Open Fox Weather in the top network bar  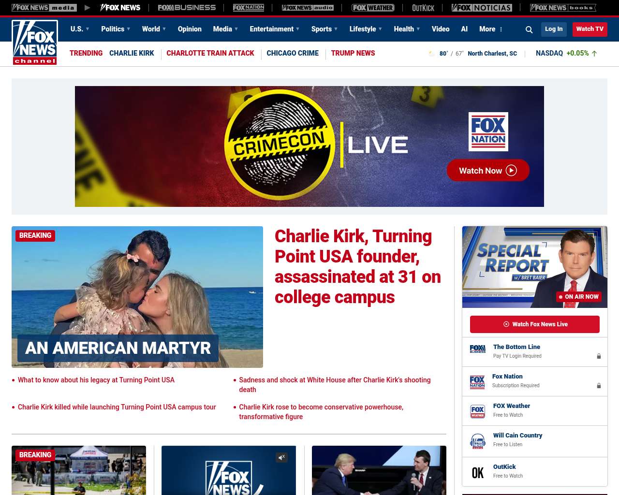(373, 8)
